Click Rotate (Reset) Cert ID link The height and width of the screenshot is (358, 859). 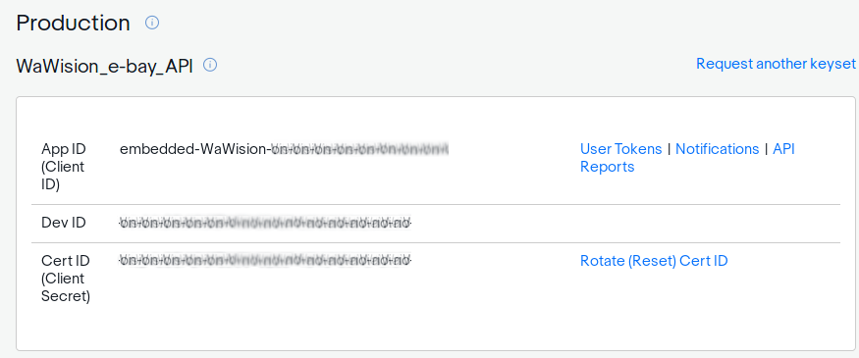(x=654, y=261)
